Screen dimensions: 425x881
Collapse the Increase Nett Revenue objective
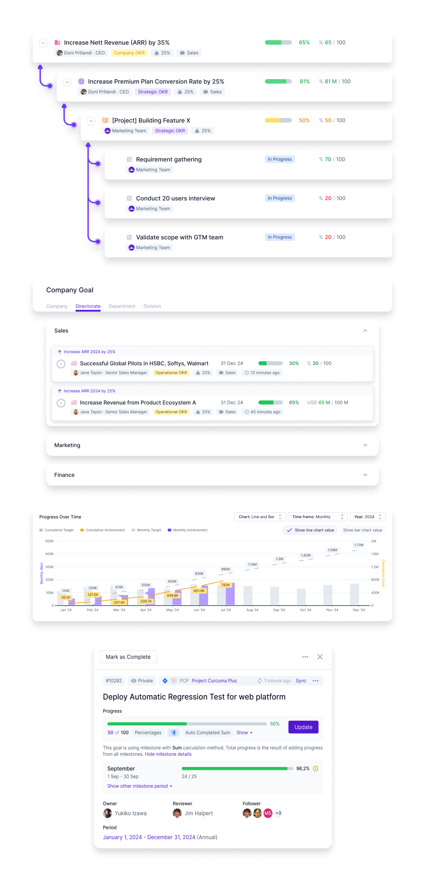coord(43,43)
